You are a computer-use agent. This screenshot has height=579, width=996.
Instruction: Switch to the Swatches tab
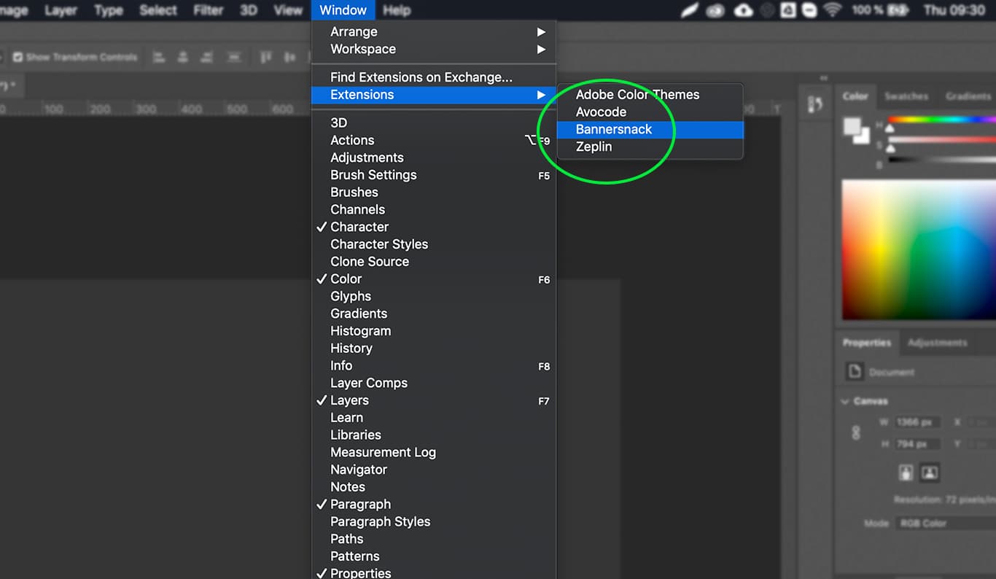click(906, 96)
